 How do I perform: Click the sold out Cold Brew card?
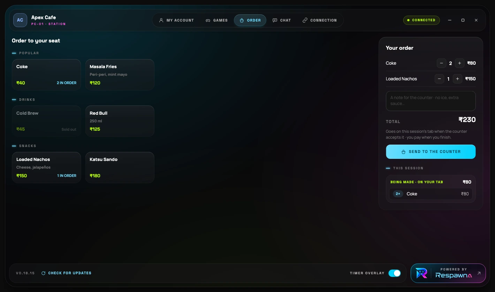46,121
